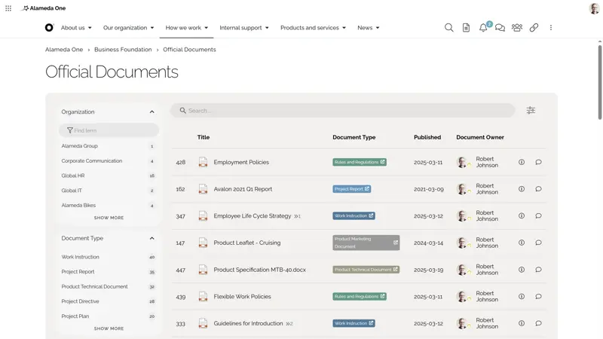Image resolution: width=603 pixels, height=339 pixels.
Task: Sort by the Published column header
Action: [x=427, y=137]
